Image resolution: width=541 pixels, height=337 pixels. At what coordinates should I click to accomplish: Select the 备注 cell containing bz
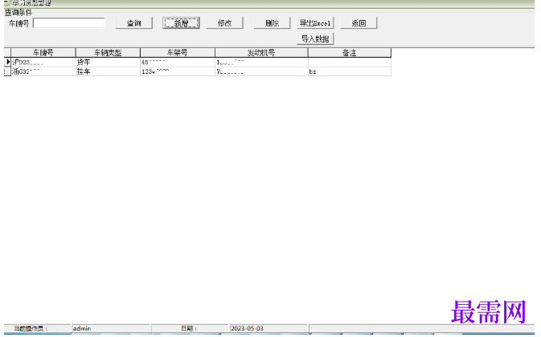350,71
